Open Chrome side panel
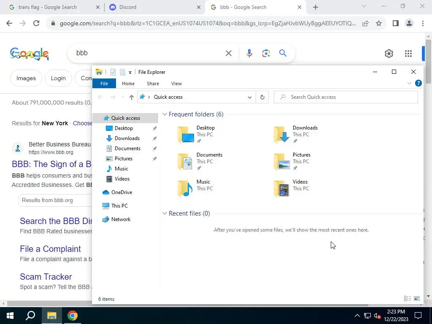 point(396,24)
